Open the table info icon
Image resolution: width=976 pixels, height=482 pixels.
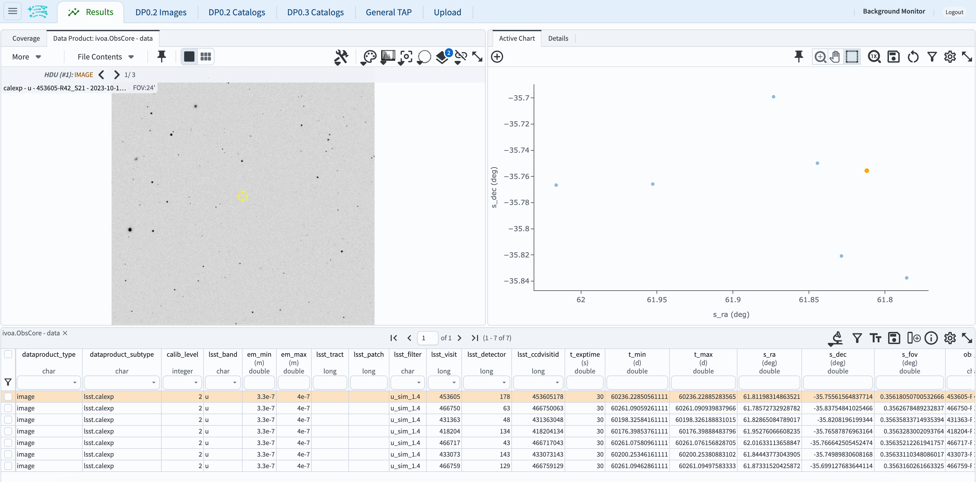[x=931, y=338]
